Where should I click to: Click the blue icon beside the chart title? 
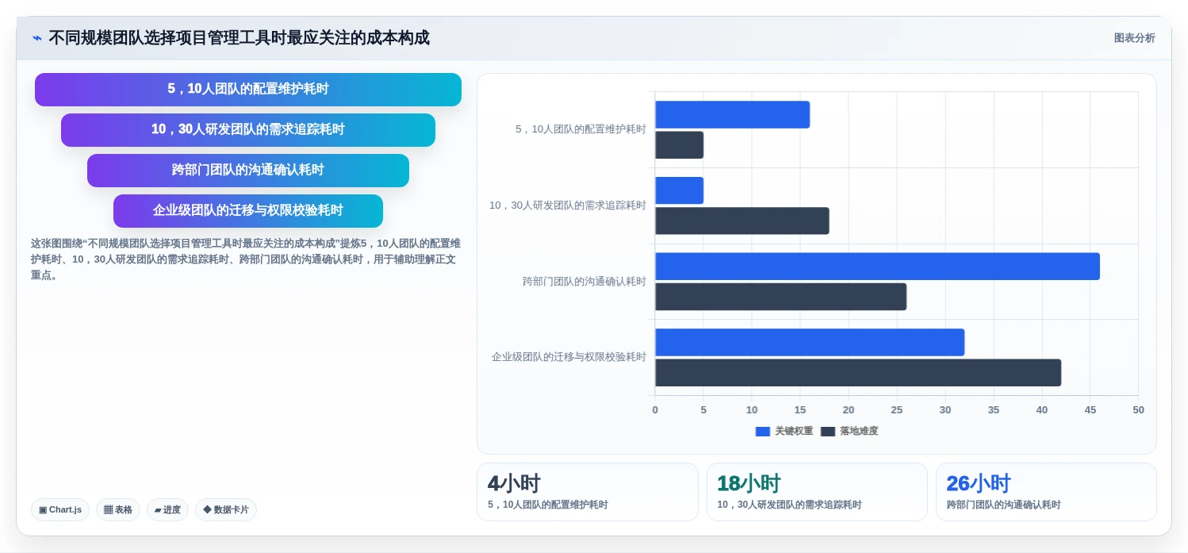click(x=36, y=38)
